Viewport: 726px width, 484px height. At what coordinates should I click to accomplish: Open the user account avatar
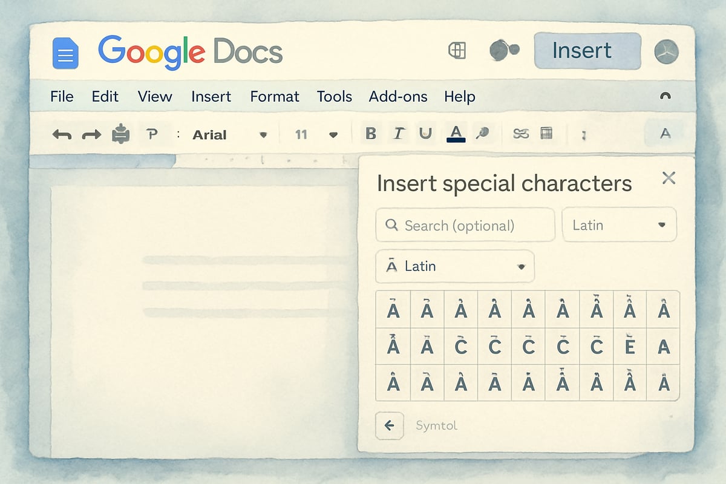click(x=666, y=52)
